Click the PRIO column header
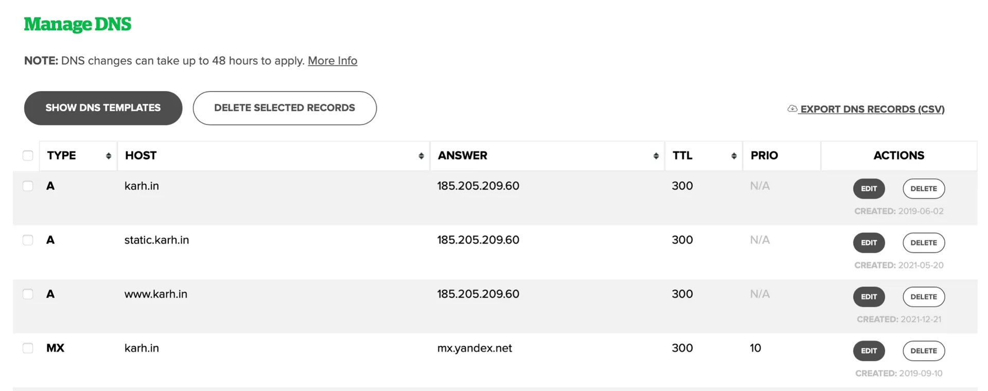Screen dimensions: 988x391 764,156
